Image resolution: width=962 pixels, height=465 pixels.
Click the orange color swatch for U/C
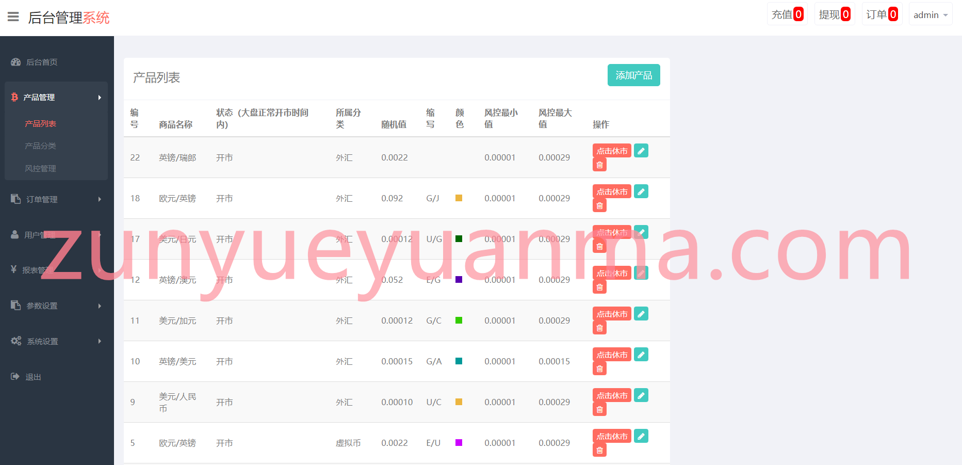pos(459,402)
